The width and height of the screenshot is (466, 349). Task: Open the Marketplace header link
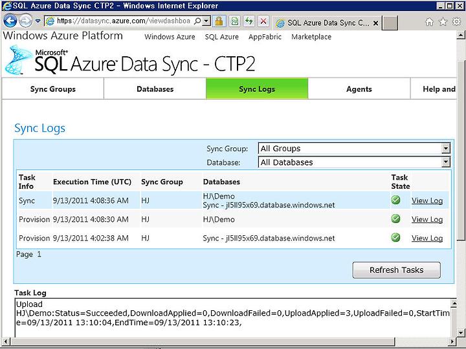311,37
